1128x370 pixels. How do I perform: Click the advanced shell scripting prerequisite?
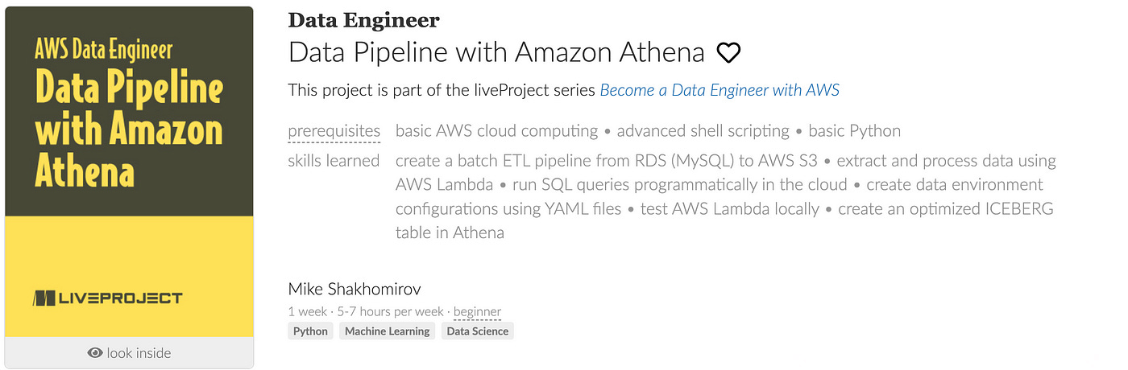click(703, 130)
